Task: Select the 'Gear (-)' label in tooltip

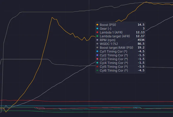Action: click(106, 29)
